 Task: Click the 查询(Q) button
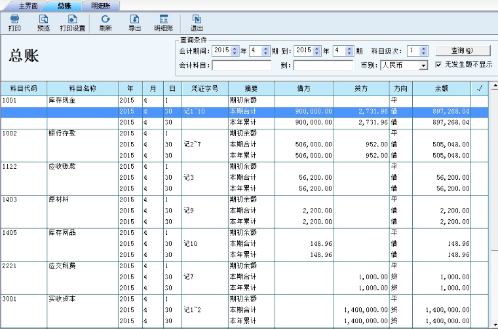click(x=463, y=50)
